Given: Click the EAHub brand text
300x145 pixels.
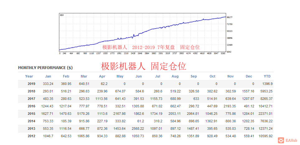Looking at the screenshot, I should click(291, 140).
